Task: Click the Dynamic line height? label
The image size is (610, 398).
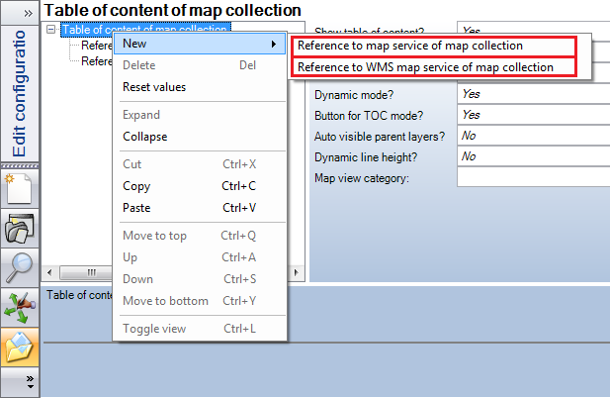Action: click(x=366, y=157)
